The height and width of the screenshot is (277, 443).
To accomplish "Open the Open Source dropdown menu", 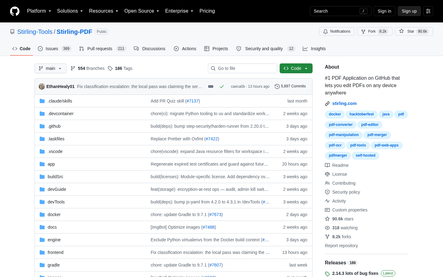I will pos(142,11).
